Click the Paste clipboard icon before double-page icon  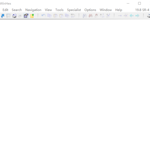(61, 16)
